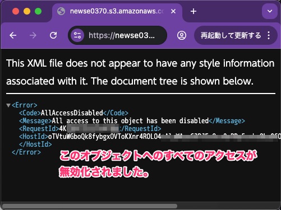Click the closing </Error> tag
281x210 pixels.
(x=26, y=152)
